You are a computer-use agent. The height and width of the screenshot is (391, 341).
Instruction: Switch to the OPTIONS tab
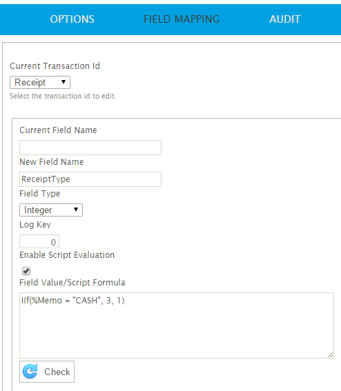click(72, 19)
